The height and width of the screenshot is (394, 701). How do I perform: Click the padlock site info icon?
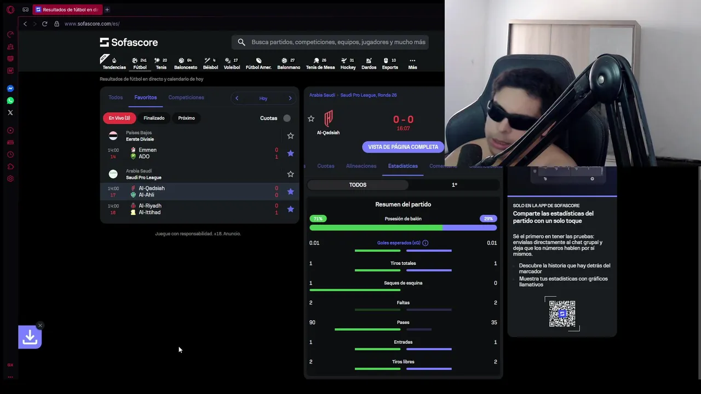[x=56, y=24]
